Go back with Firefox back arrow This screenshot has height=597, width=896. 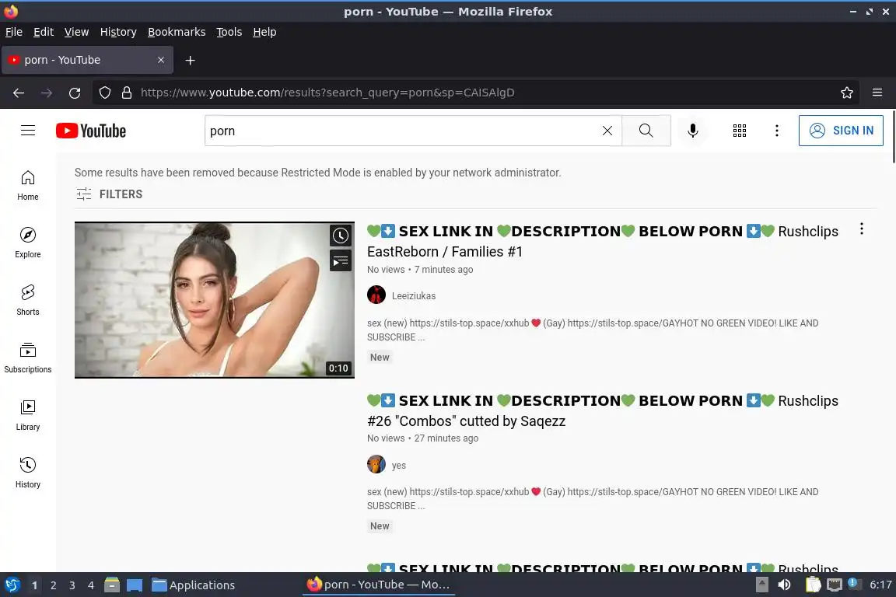click(x=19, y=93)
